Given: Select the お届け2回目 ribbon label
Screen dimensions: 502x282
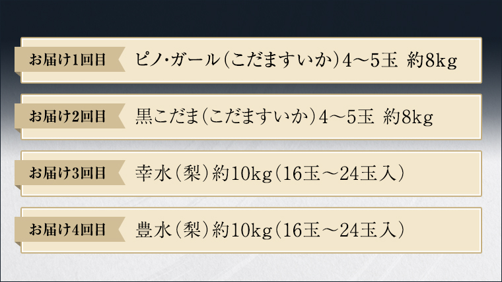Looking at the screenshot, I should (67, 117).
